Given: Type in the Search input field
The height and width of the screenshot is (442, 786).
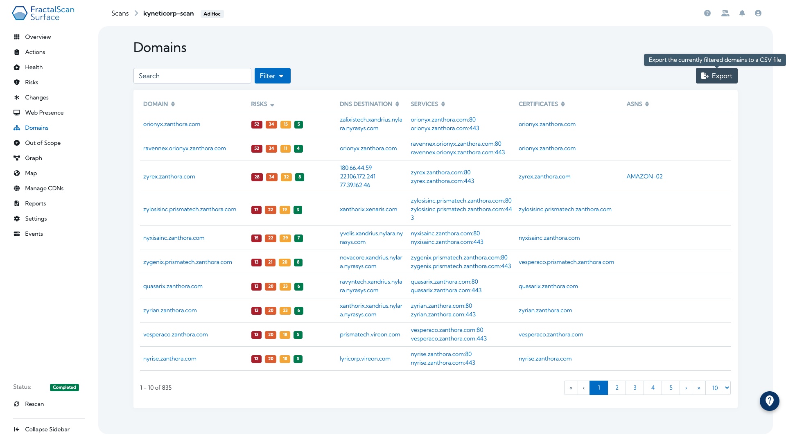Looking at the screenshot, I should tap(192, 76).
